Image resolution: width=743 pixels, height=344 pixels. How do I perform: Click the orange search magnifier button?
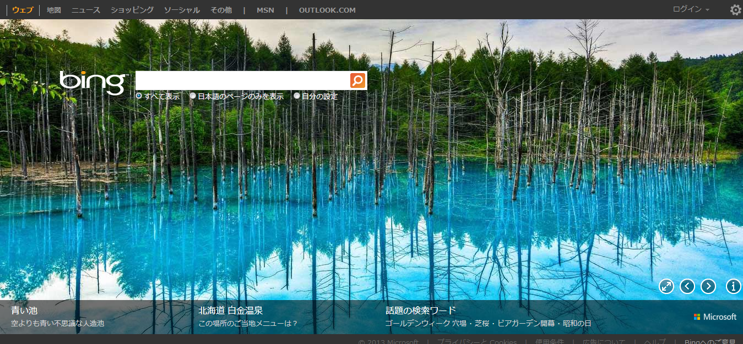pos(357,81)
